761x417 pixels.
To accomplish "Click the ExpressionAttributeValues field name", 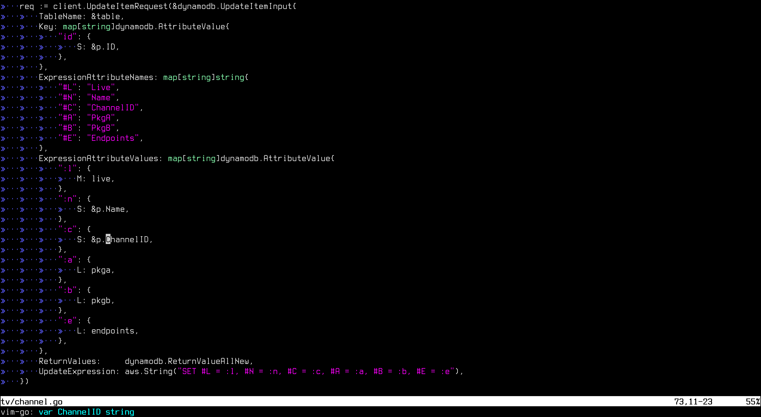I will tap(98, 158).
